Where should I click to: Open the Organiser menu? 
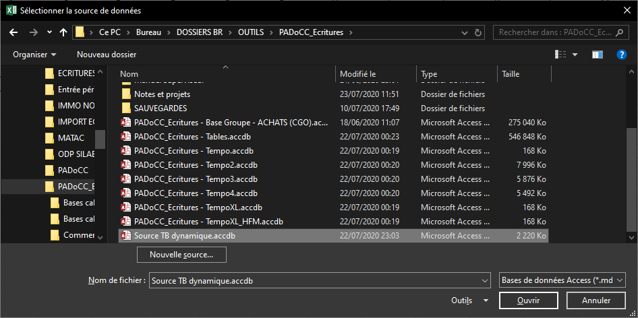coord(34,55)
